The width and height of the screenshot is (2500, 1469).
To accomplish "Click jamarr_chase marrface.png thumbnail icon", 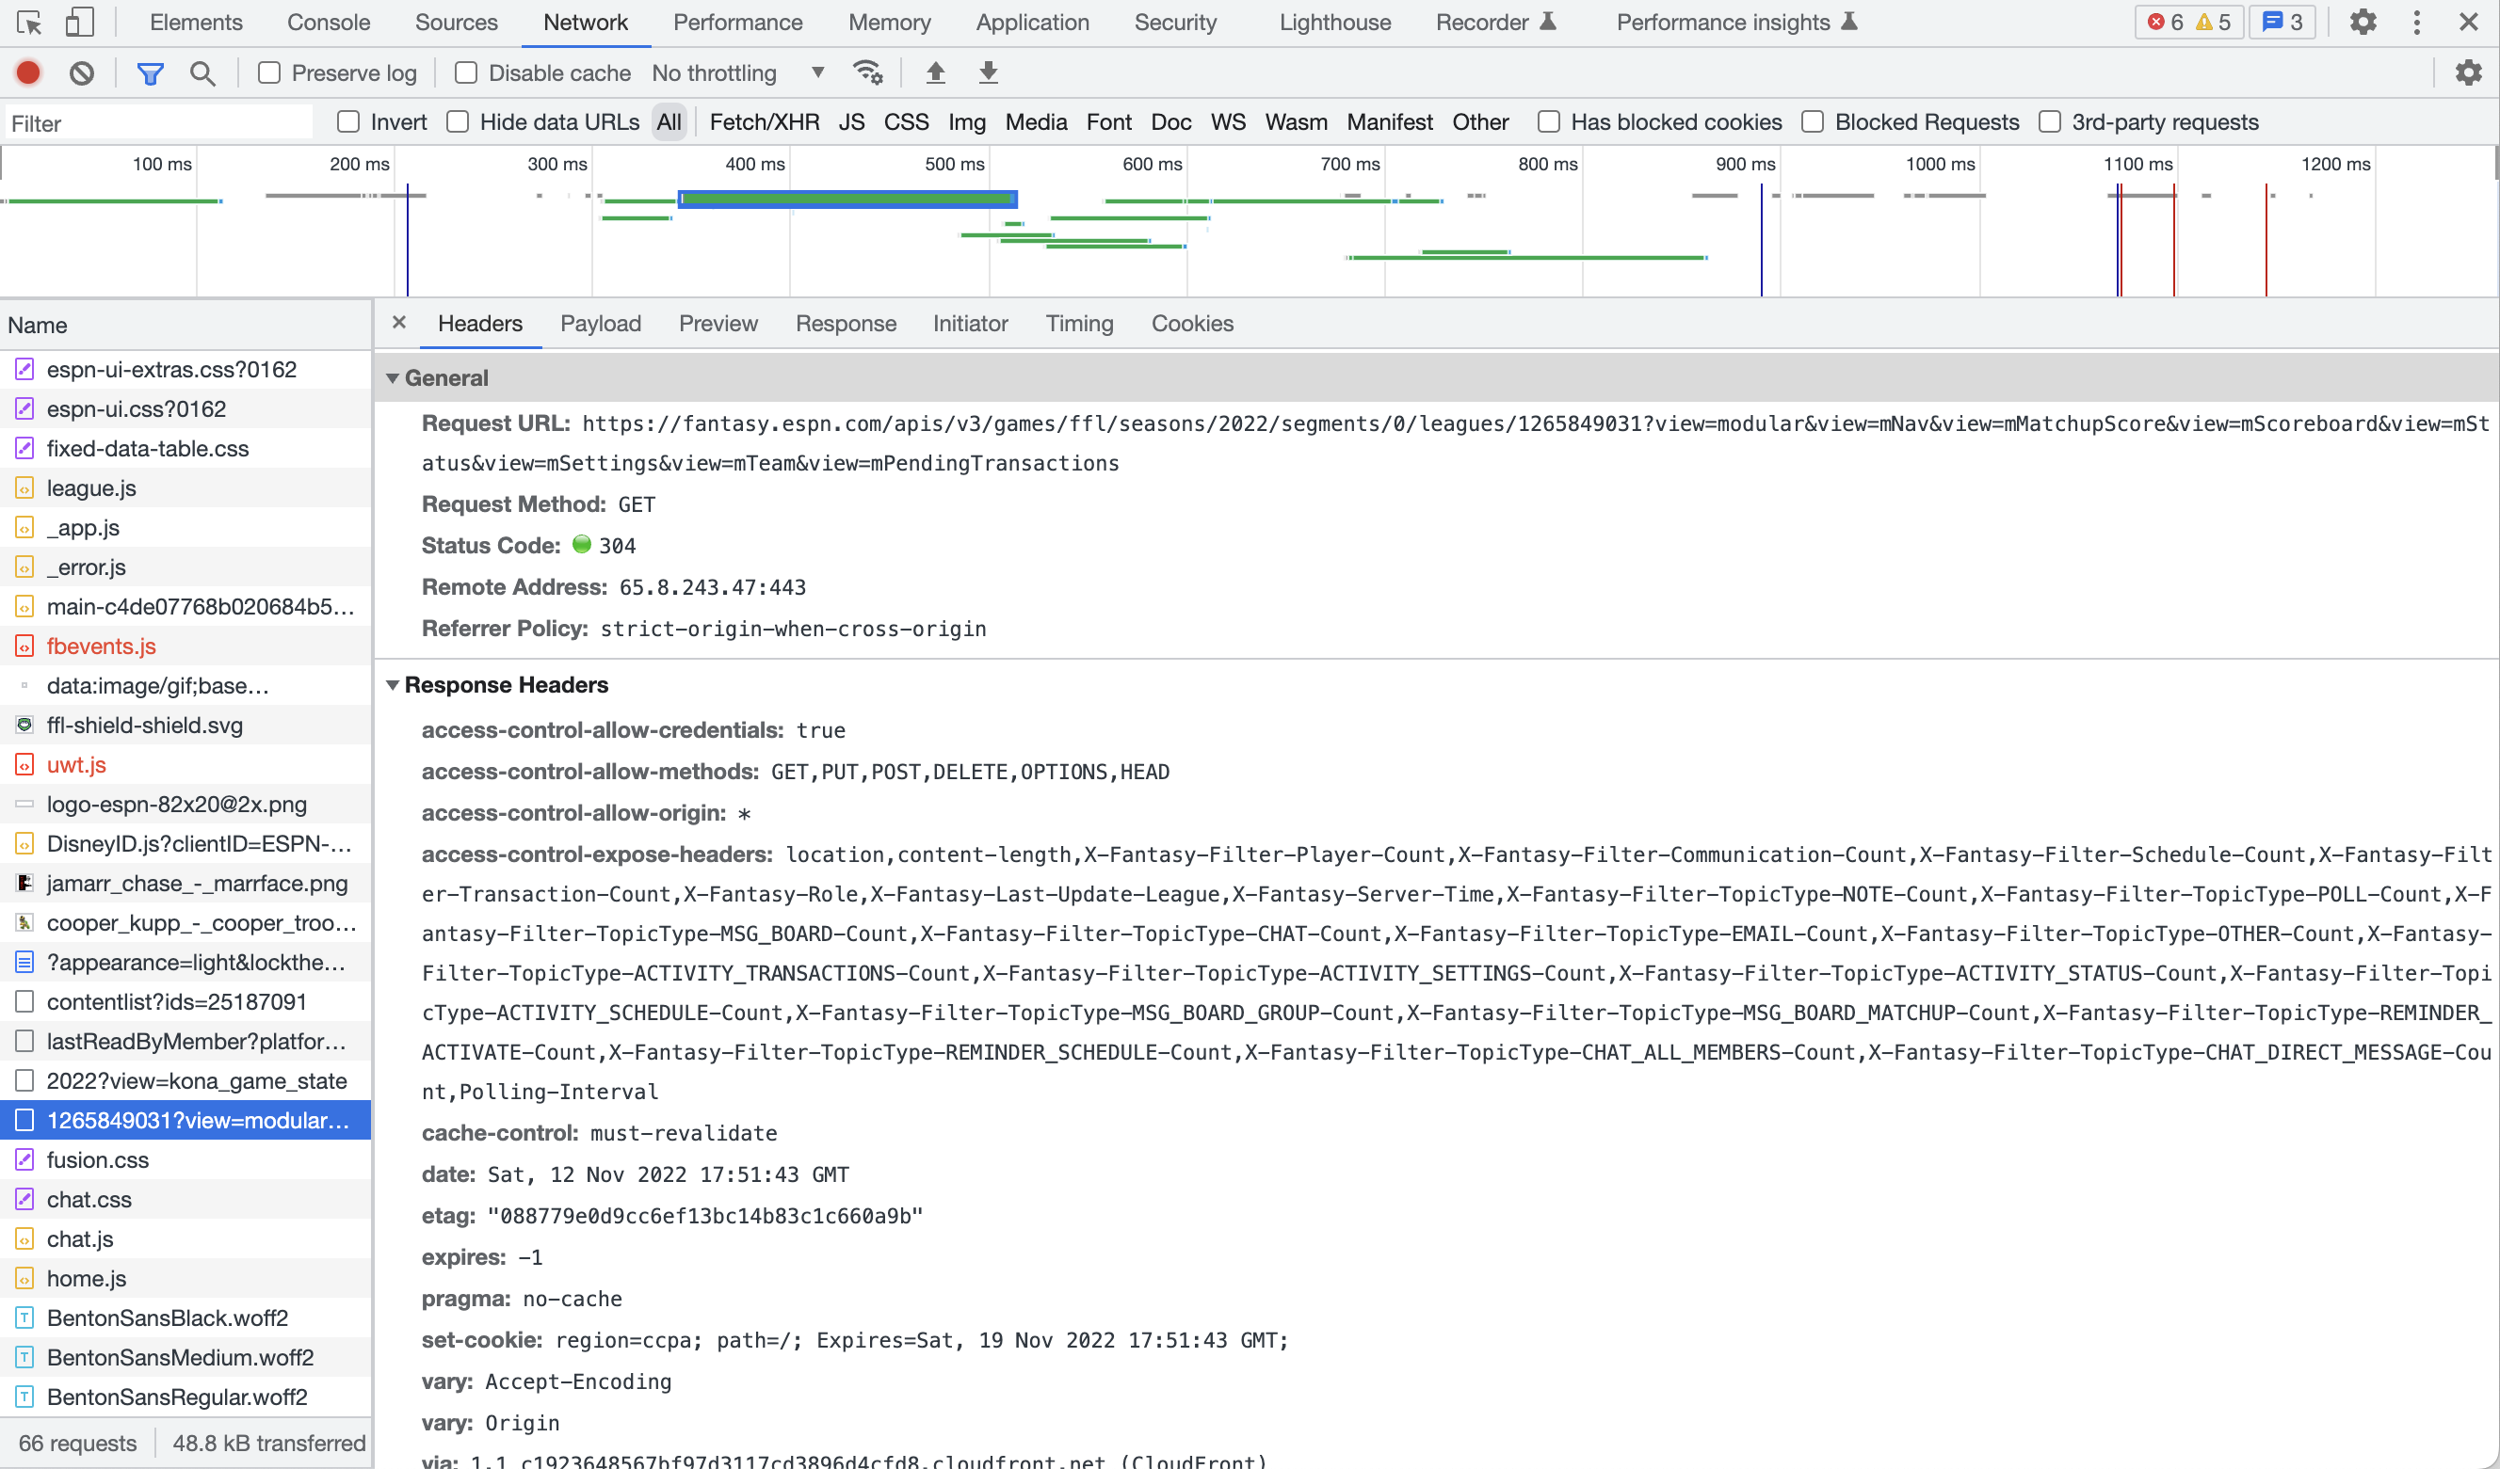I will pyautogui.click(x=24, y=883).
